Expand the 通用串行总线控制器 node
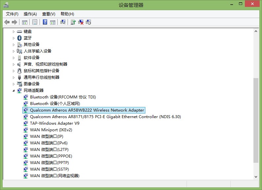 coord(14,77)
